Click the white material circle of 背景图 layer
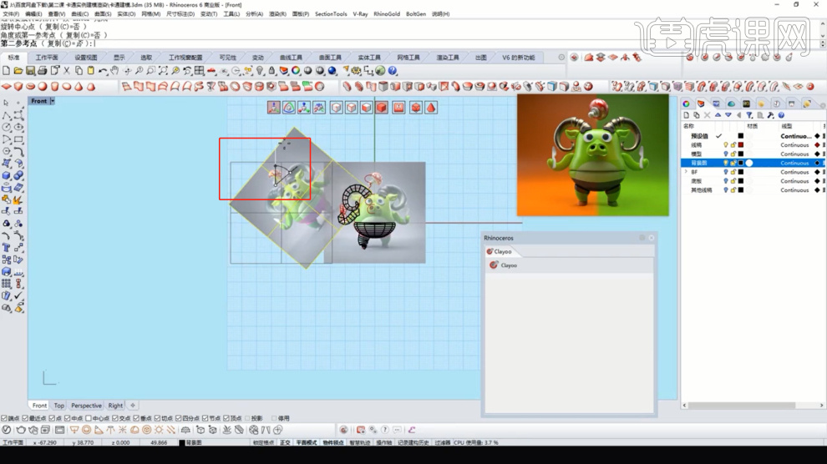This screenshot has width=827, height=464. coord(749,163)
